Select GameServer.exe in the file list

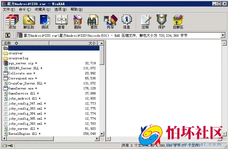coord(21,88)
